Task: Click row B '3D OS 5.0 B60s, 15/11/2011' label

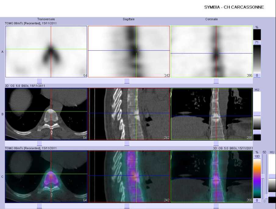Action: coord(25,86)
